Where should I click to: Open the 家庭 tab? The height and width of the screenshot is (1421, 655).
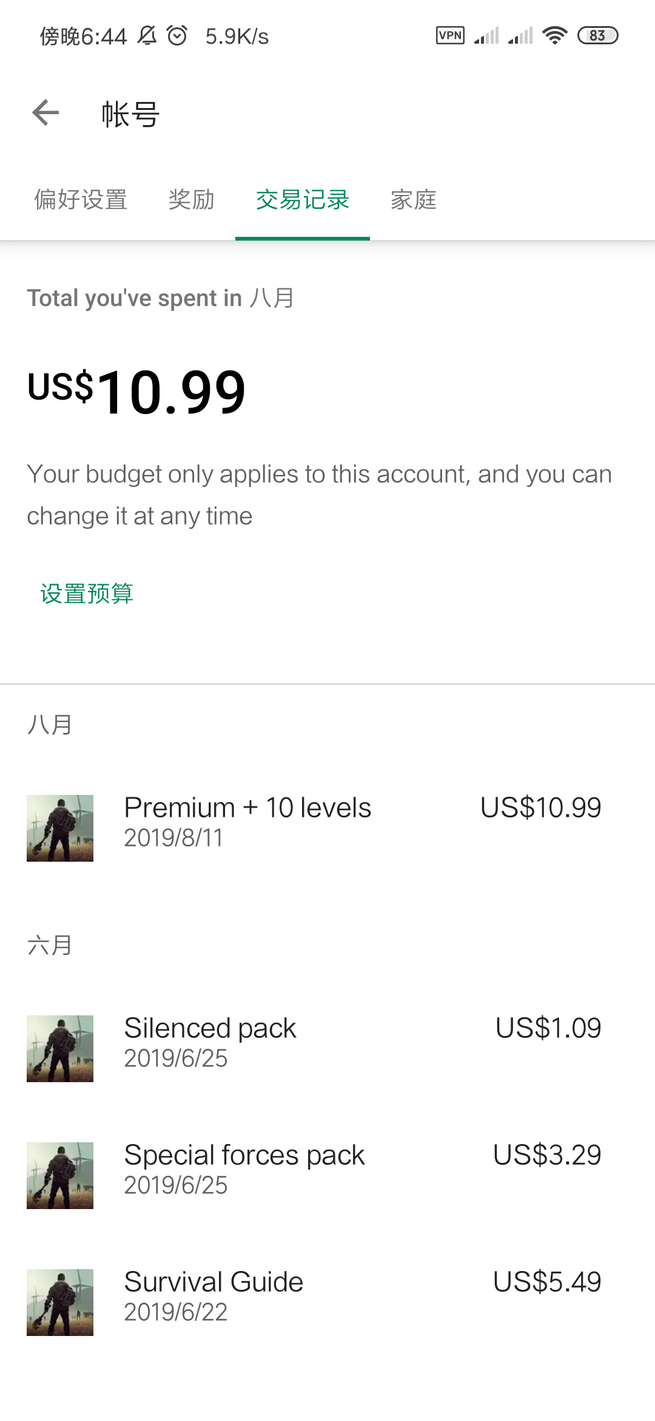coord(414,200)
